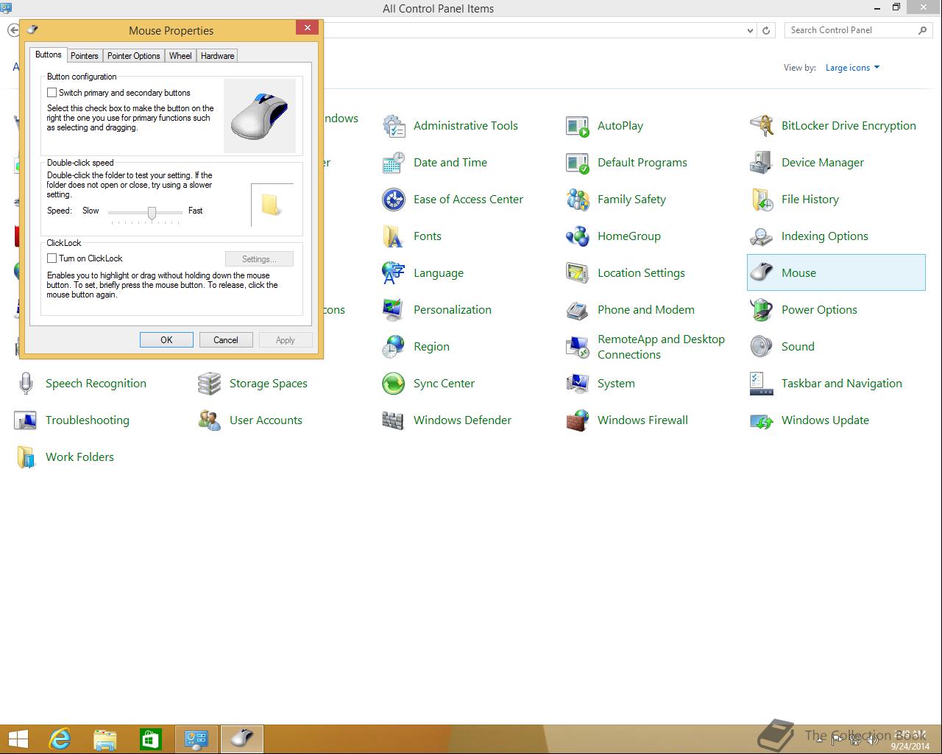Screen dimensions: 942x754
Task: Open the Ease of Access Center icon
Action: 394,200
